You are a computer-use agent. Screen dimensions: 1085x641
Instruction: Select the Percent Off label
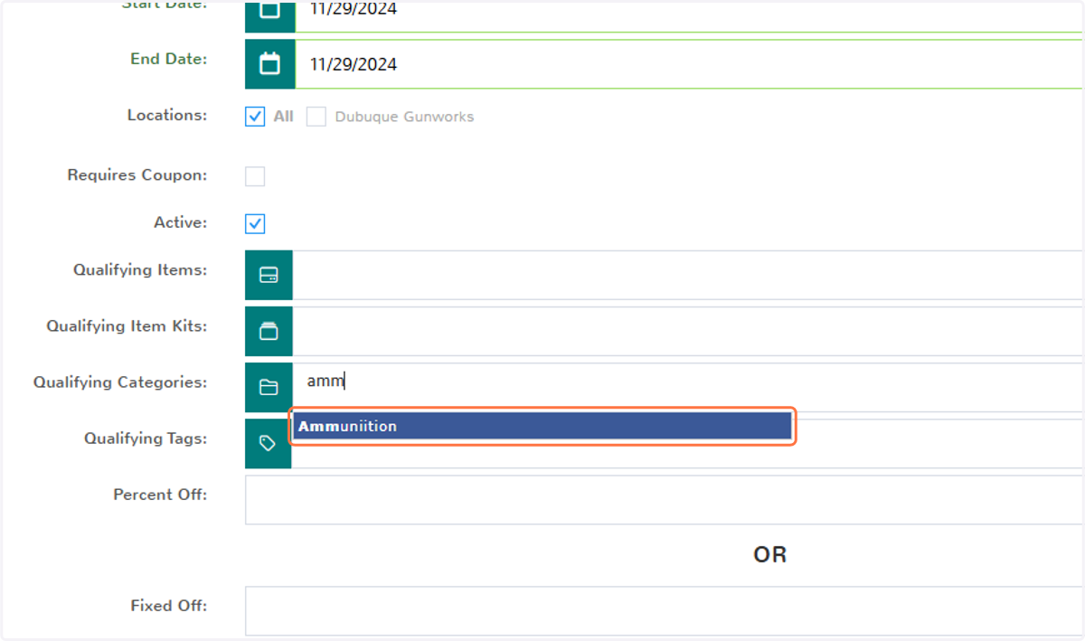click(x=160, y=495)
